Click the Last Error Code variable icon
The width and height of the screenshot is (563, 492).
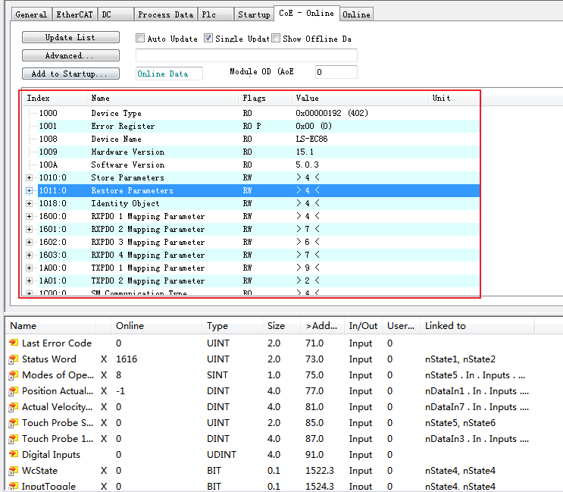tap(14, 343)
